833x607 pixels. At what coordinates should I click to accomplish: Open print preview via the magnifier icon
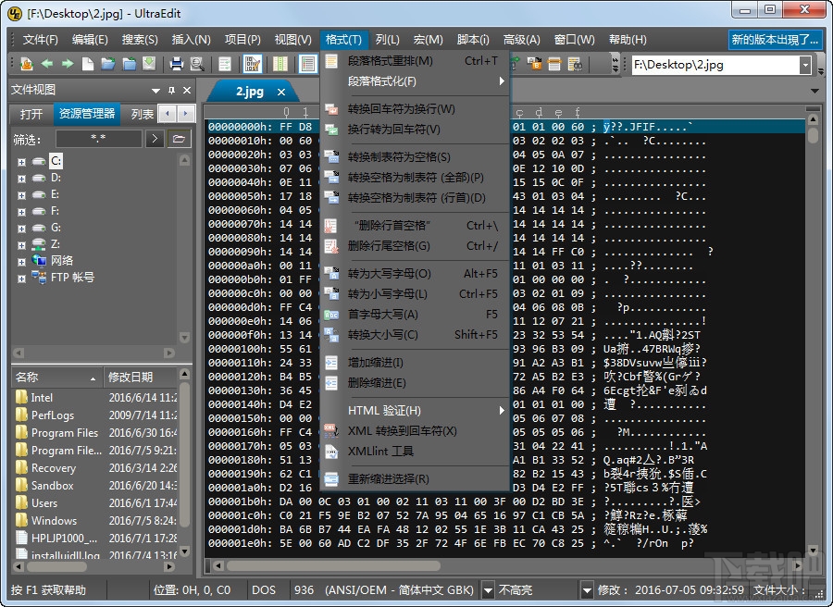196,63
